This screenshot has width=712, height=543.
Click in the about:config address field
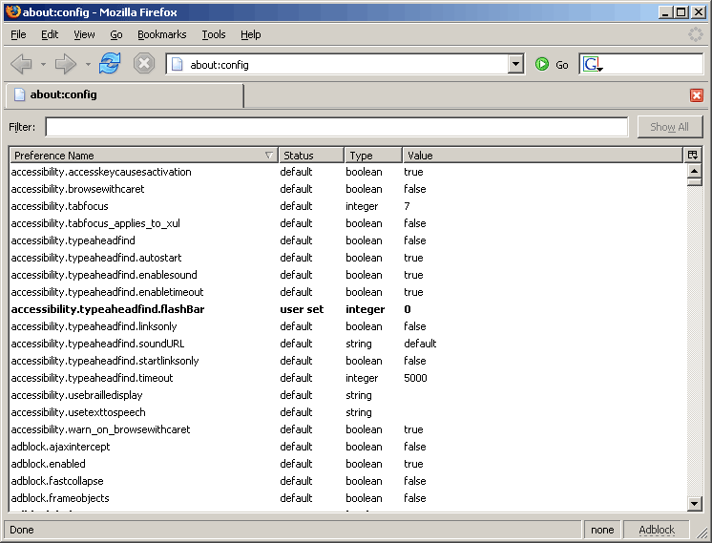(x=346, y=65)
